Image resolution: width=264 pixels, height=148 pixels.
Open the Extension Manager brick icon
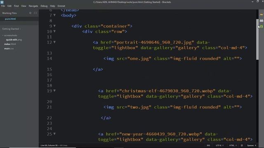[x=261, y=21]
